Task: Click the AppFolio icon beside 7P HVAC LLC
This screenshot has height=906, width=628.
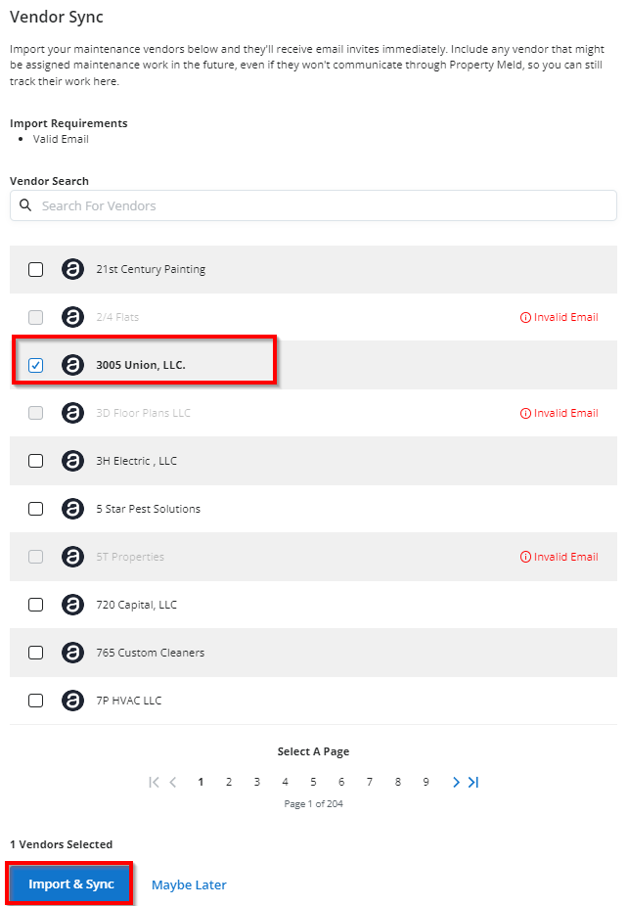Action: tap(72, 701)
